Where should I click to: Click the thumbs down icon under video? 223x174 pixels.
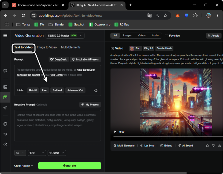pos(213,146)
